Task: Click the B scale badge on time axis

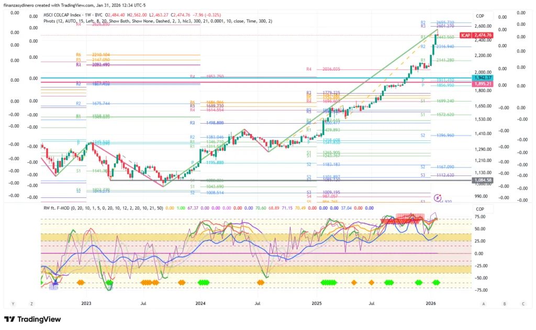Action: [x=504, y=303]
